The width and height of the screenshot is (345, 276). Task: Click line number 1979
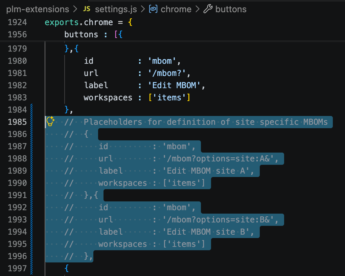point(17,49)
